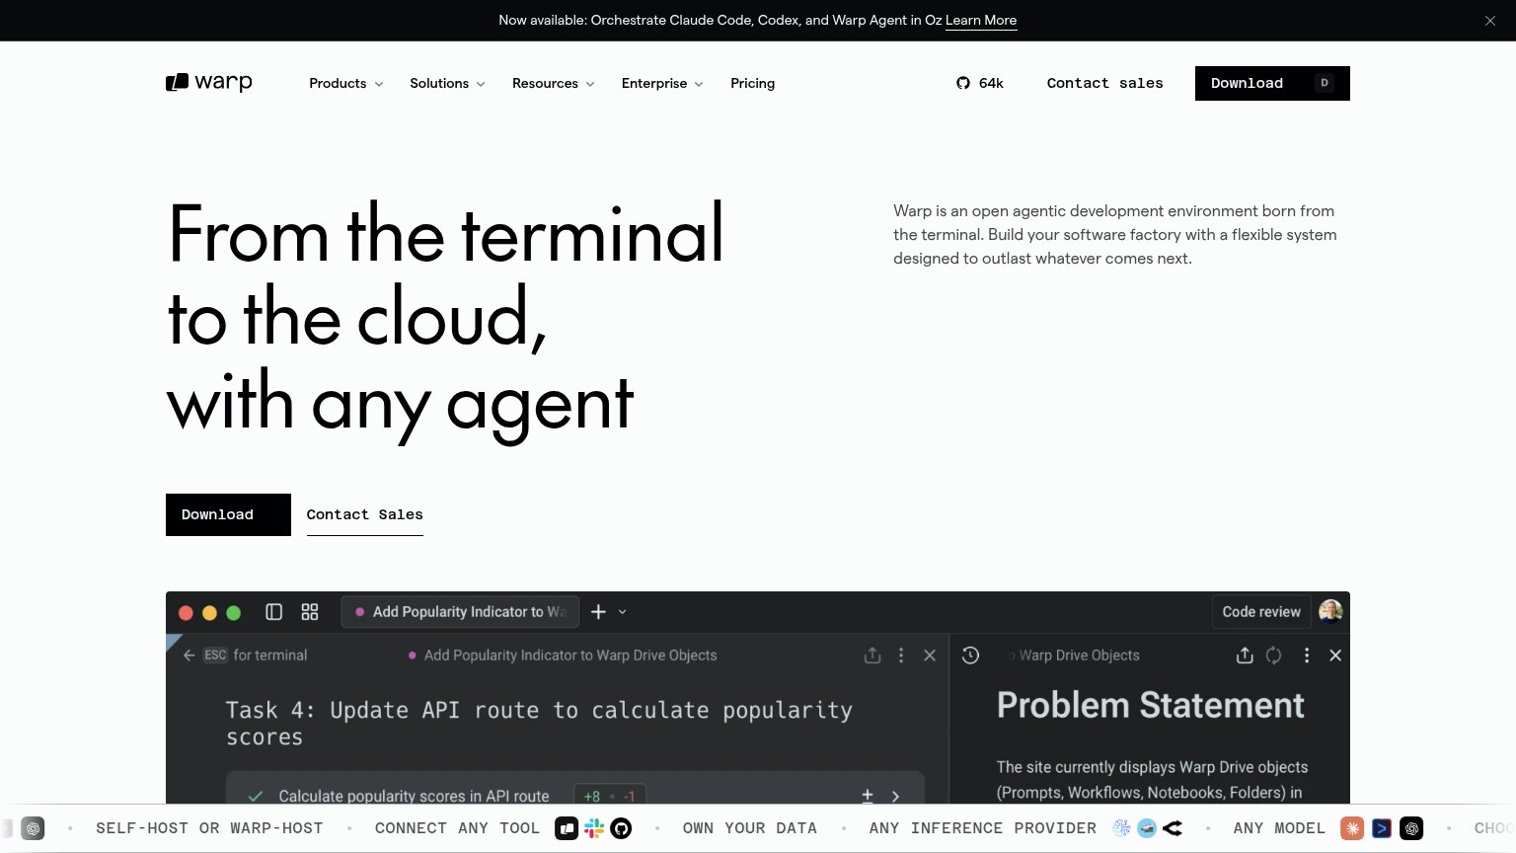The height and width of the screenshot is (853, 1516).
Task: Click the share icon in the Add Popularity Indicator pane
Action: pyautogui.click(x=872, y=655)
